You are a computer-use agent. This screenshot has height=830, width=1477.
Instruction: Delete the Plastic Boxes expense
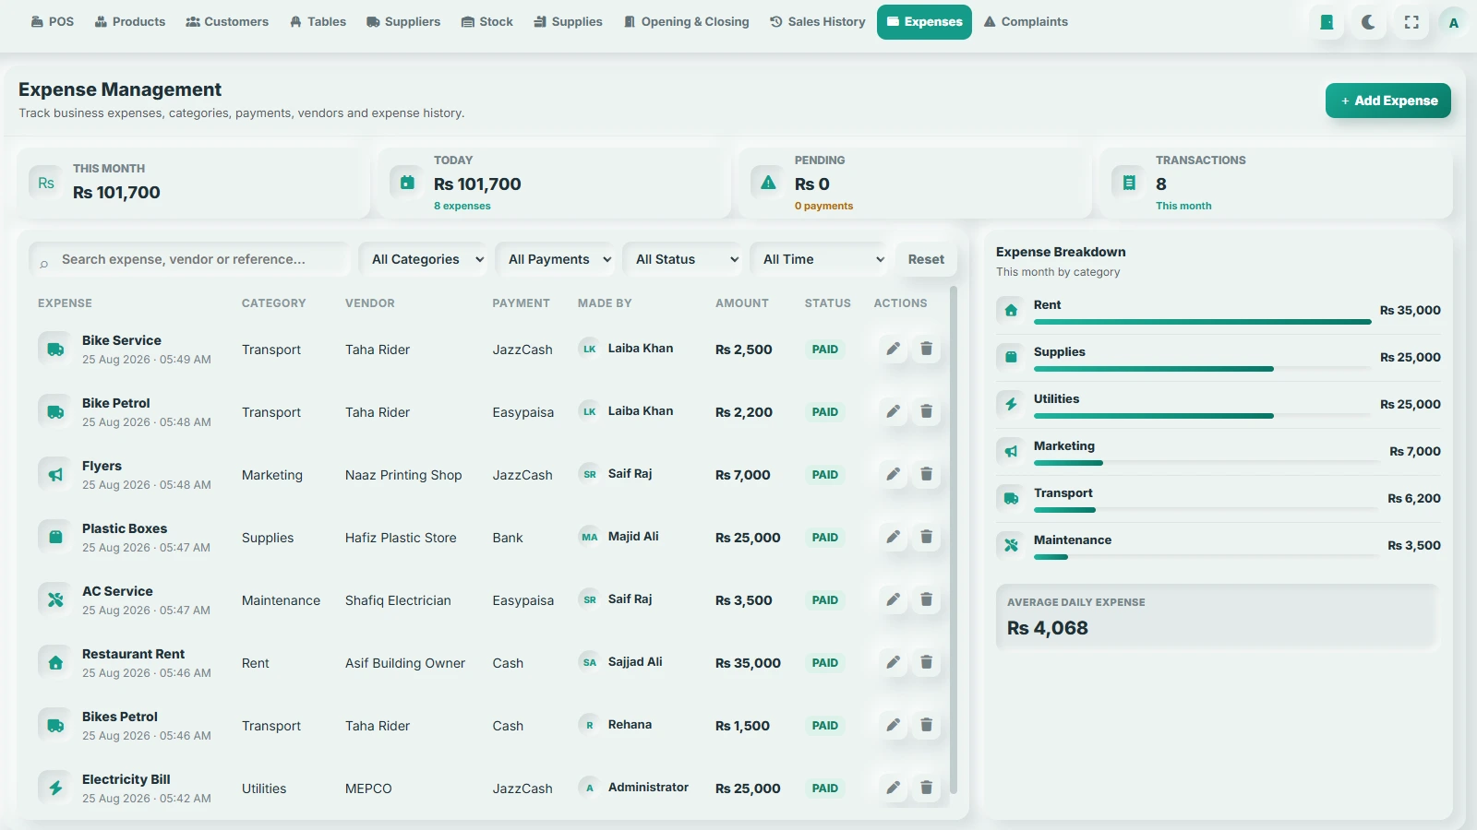pos(926,537)
